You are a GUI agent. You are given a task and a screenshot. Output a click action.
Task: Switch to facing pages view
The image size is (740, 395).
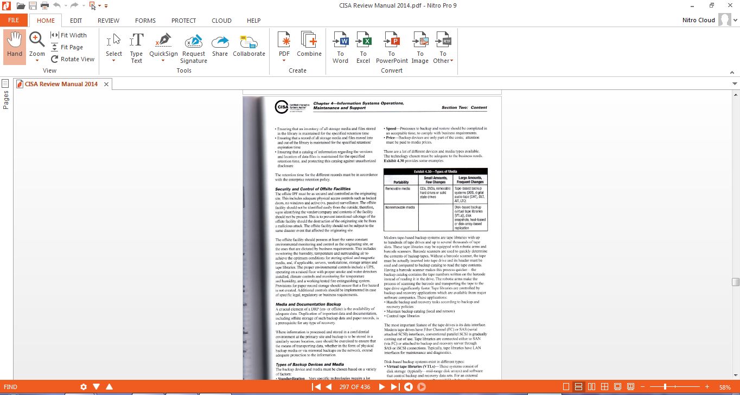coord(591,387)
